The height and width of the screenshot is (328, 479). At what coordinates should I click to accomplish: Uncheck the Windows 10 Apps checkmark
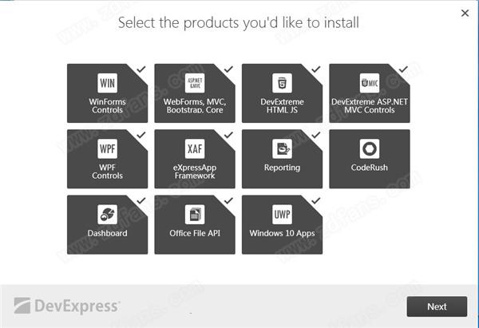coord(316,200)
